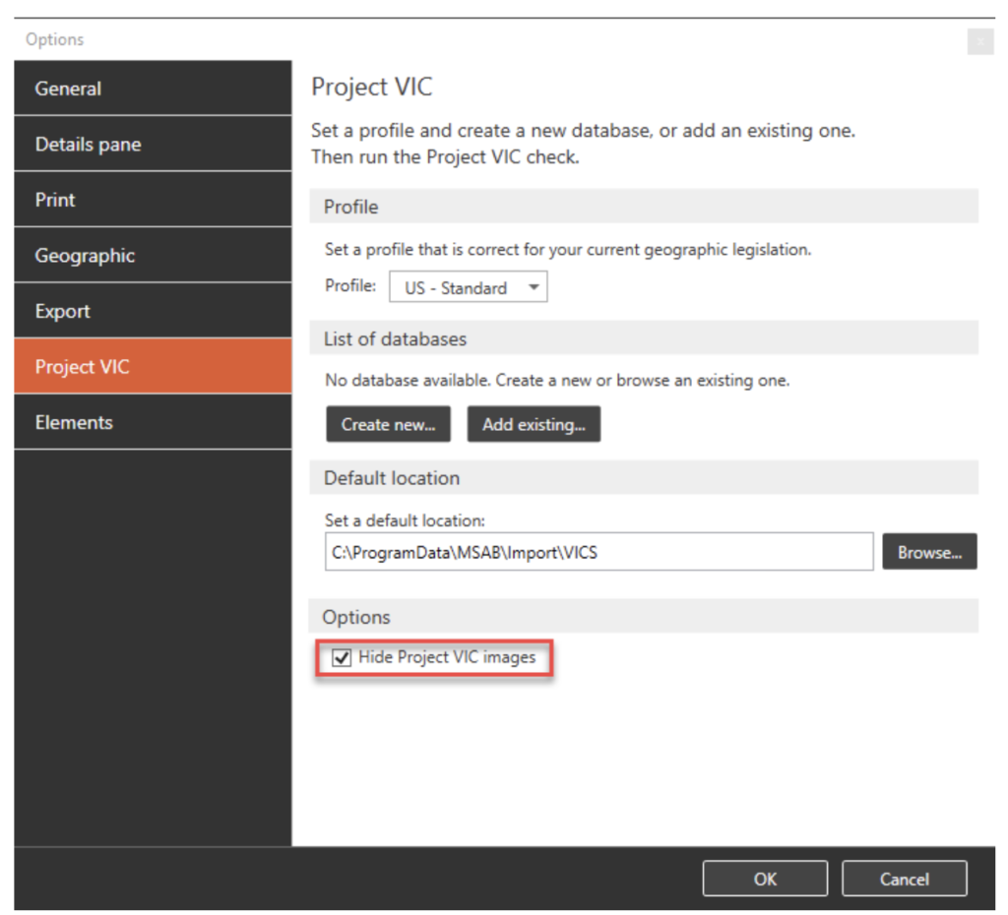Screen dimensions: 1008x915
Task: Click the 'Set a default location:' label
Action: 405,520
